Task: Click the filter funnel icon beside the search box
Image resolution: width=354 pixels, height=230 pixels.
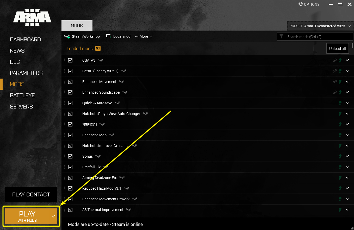Action: pos(281,37)
